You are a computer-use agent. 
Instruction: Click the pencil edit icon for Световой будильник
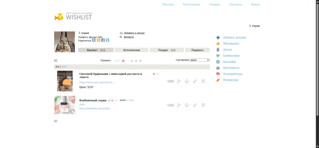coord(195,81)
